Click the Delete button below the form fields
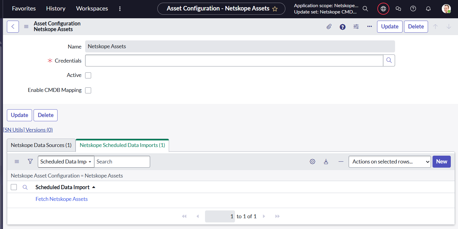 pyautogui.click(x=46, y=115)
